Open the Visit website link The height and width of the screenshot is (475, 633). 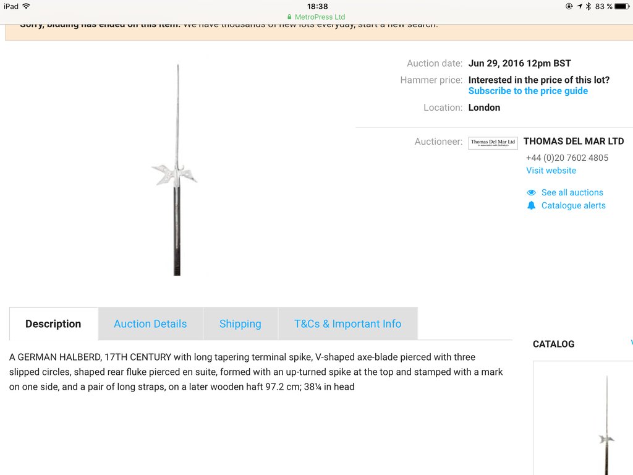click(551, 171)
